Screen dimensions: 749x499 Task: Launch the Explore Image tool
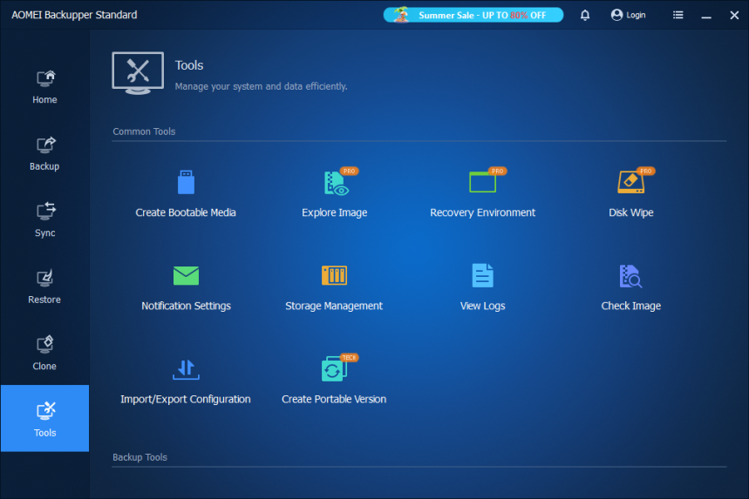point(334,183)
